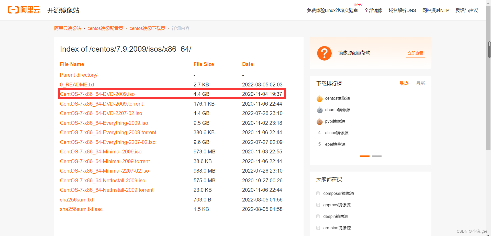The height and width of the screenshot is (236, 491).
Task: Click the 9.5 GB file size cell
Action: point(202,123)
